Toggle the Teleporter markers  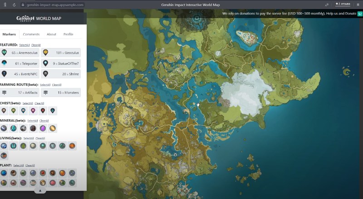(x=20, y=63)
